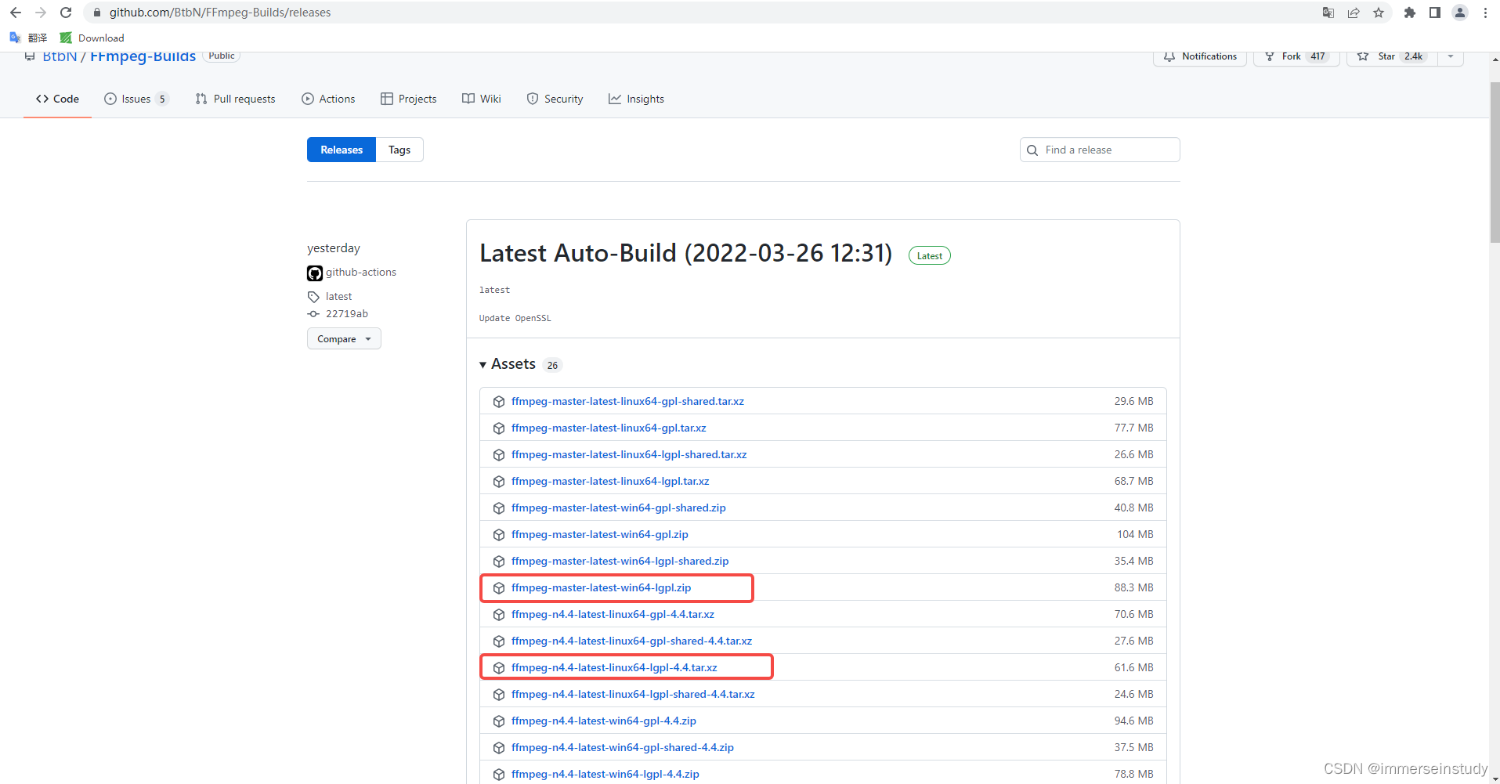Open the Actions tab
Screen dimensions: 1500x784
click(x=328, y=99)
